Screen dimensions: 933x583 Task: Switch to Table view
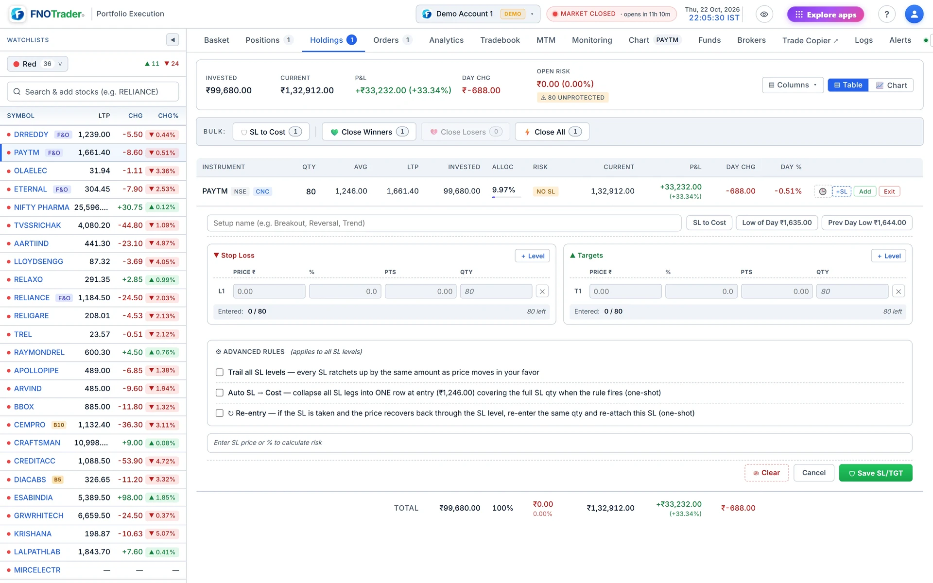point(848,85)
